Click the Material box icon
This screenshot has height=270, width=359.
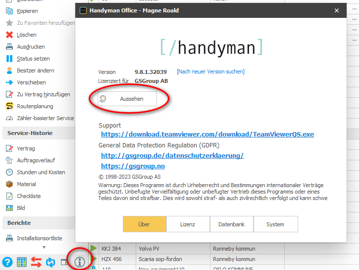[x=9, y=184]
